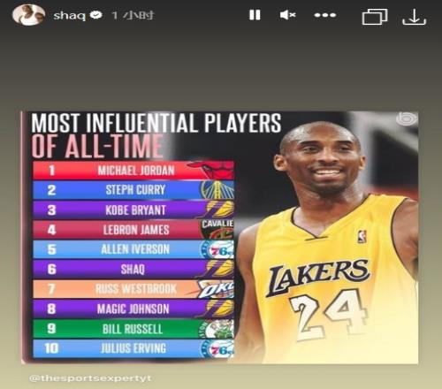
Task: Download the story
Action: 415,17
